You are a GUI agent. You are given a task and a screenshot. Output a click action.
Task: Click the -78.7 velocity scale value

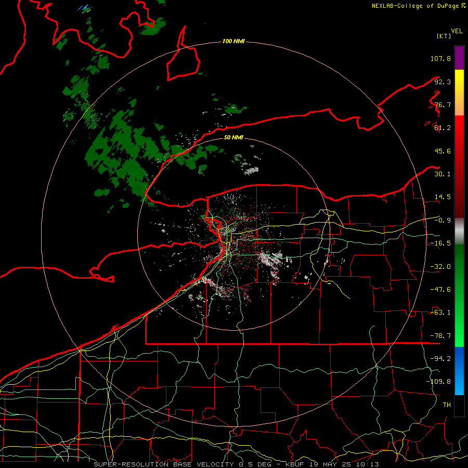pos(440,336)
